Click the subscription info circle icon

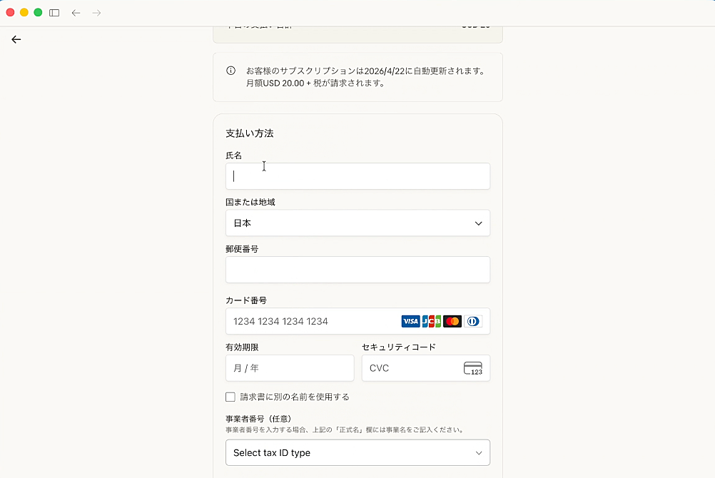pyautogui.click(x=231, y=71)
